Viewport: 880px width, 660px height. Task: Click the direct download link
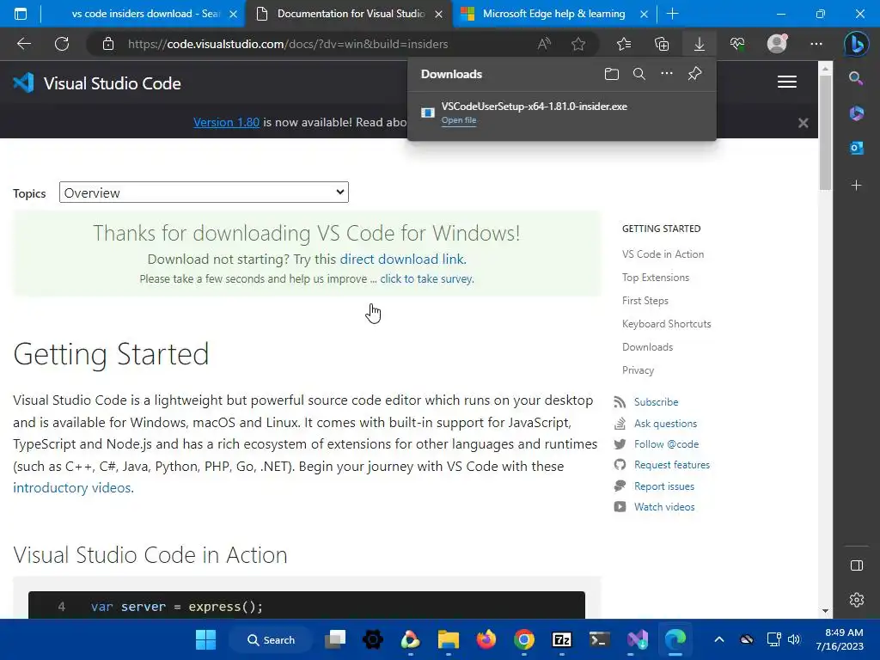coord(402,260)
